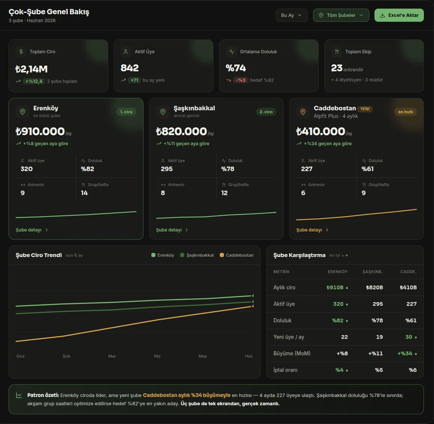Click the Erenköy Aktif üye person icon
This screenshot has height=424, width=434.
pos(22,161)
